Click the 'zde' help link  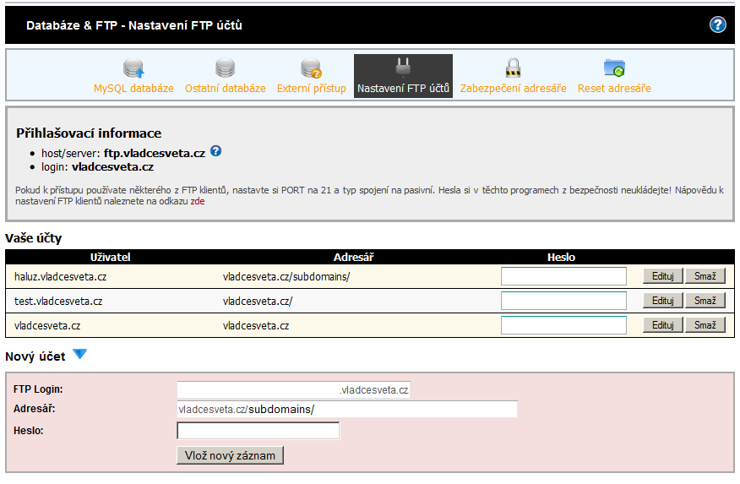[x=197, y=201]
